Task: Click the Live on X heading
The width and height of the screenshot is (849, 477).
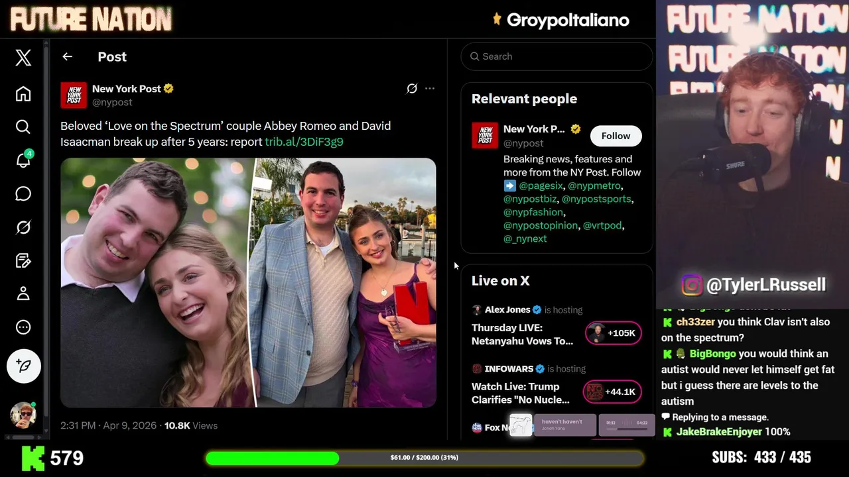Action: (x=500, y=281)
